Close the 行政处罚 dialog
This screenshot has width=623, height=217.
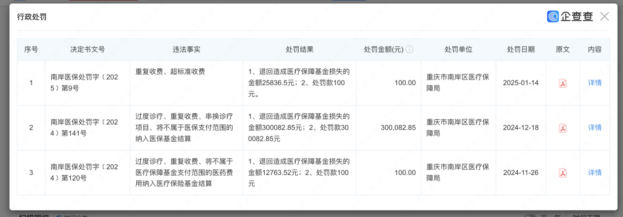point(604,17)
